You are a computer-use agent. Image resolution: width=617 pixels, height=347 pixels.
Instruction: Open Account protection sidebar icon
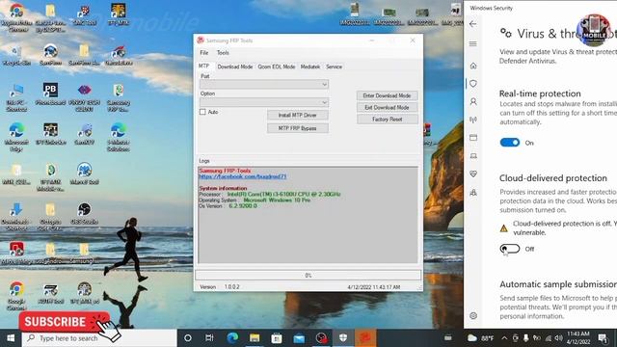(x=473, y=101)
